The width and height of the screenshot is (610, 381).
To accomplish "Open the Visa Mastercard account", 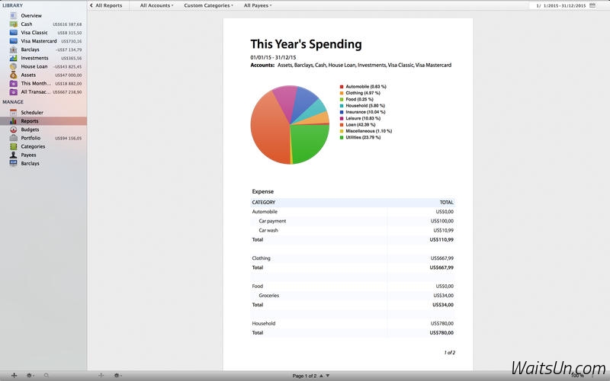I will click(x=38, y=41).
